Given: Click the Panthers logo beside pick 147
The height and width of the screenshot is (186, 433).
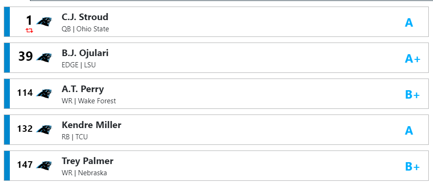Looking at the screenshot, I should point(44,165).
